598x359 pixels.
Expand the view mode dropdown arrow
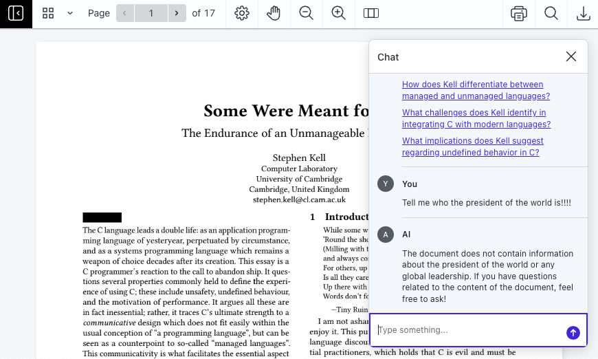69,13
